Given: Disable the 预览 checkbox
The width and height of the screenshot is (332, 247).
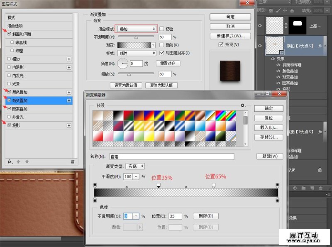Looking at the screenshot, I should point(220,44).
